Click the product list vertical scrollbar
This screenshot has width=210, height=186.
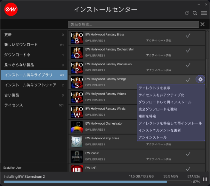tap(207, 73)
